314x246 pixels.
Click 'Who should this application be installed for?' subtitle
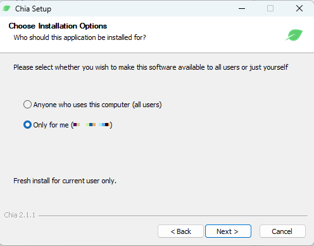coord(80,37)
